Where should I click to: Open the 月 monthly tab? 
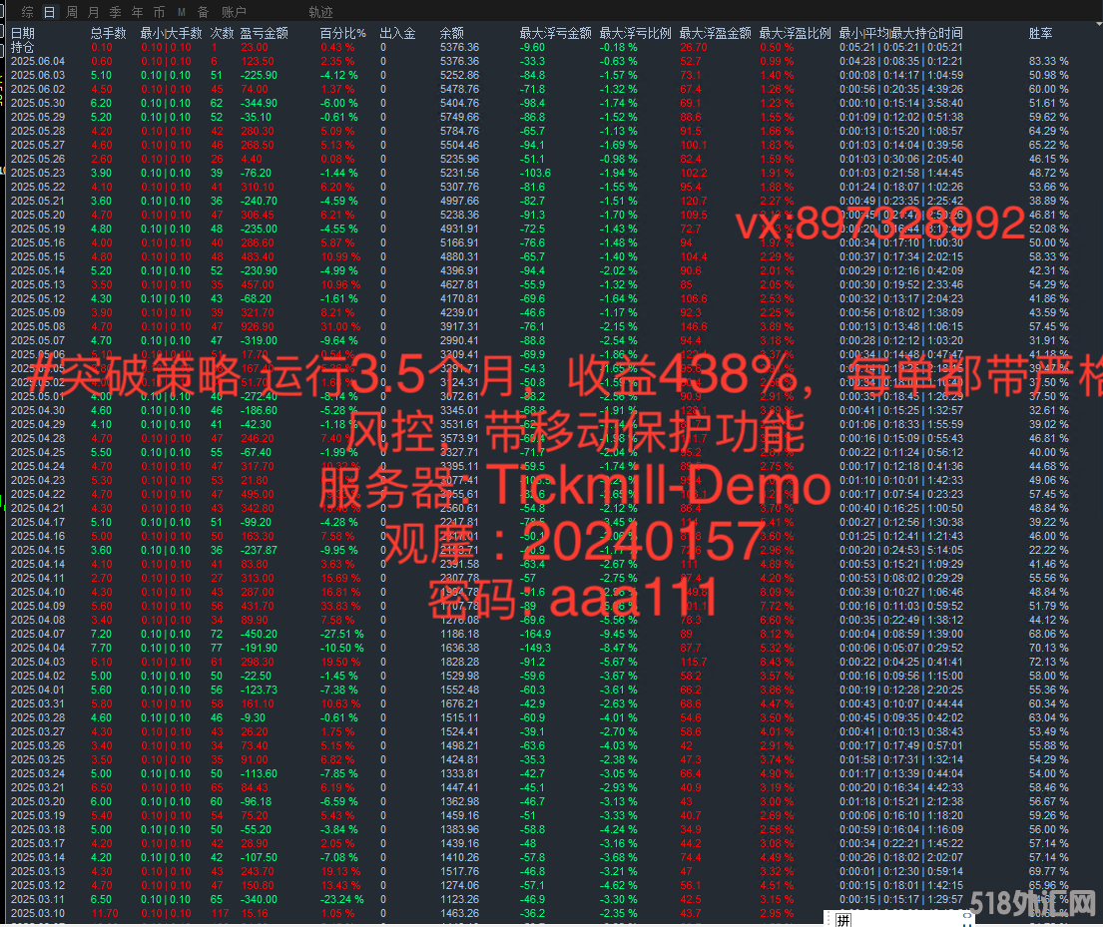[x=94, y=12]
